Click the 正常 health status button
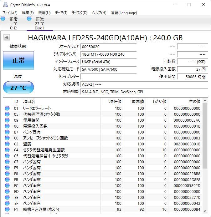Viewport: 211px width, 217px height. (18, 60)
